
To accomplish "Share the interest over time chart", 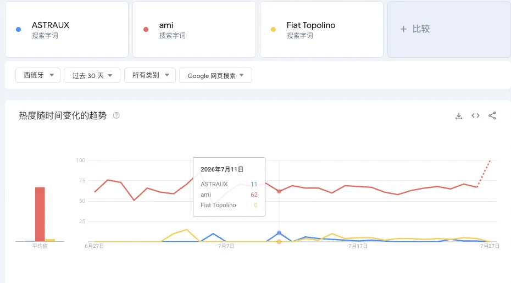I will point(492,115).
